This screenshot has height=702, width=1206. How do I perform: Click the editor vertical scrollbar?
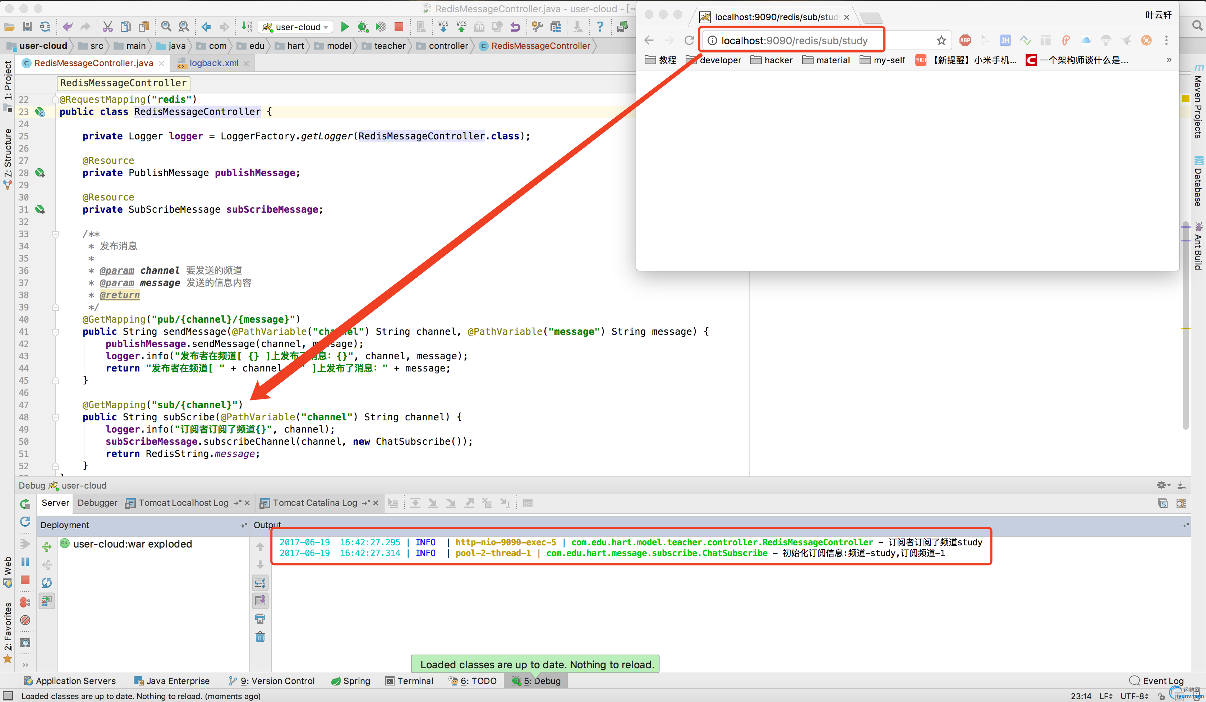tap(1186, 325)
